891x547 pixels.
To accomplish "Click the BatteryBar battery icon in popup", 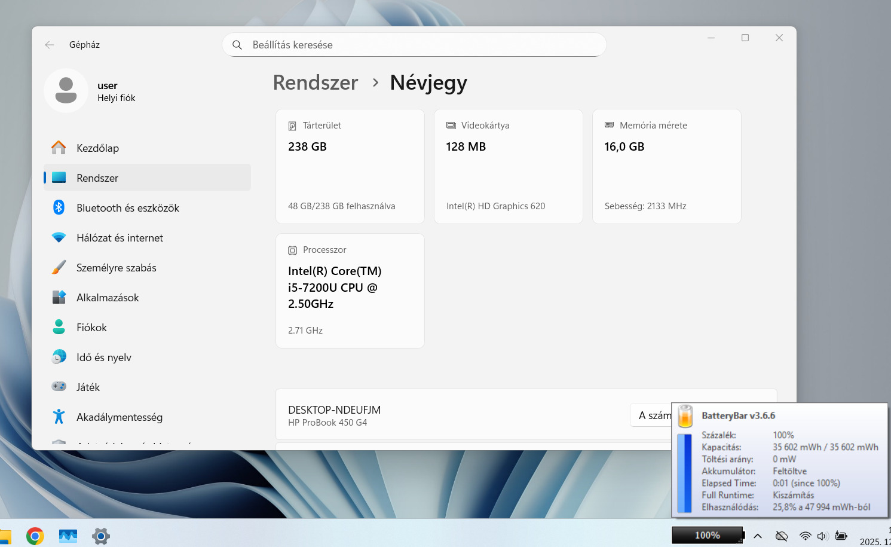I will [x=685, y=415].
